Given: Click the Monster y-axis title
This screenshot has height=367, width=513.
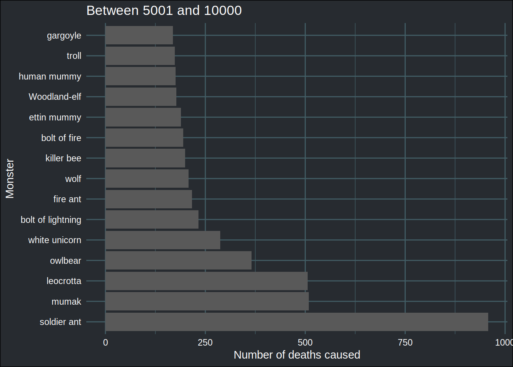Looking at the screenshot, I should tap(10, 179).
